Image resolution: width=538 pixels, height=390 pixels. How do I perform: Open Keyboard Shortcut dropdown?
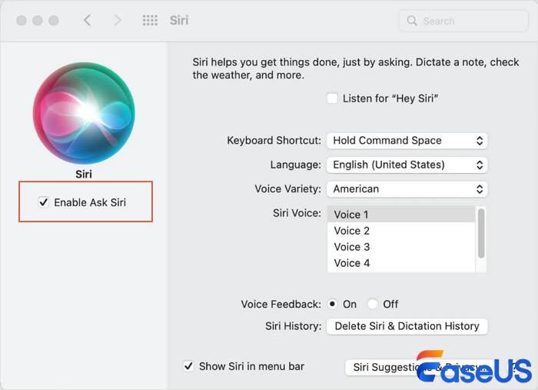(407, 141)
